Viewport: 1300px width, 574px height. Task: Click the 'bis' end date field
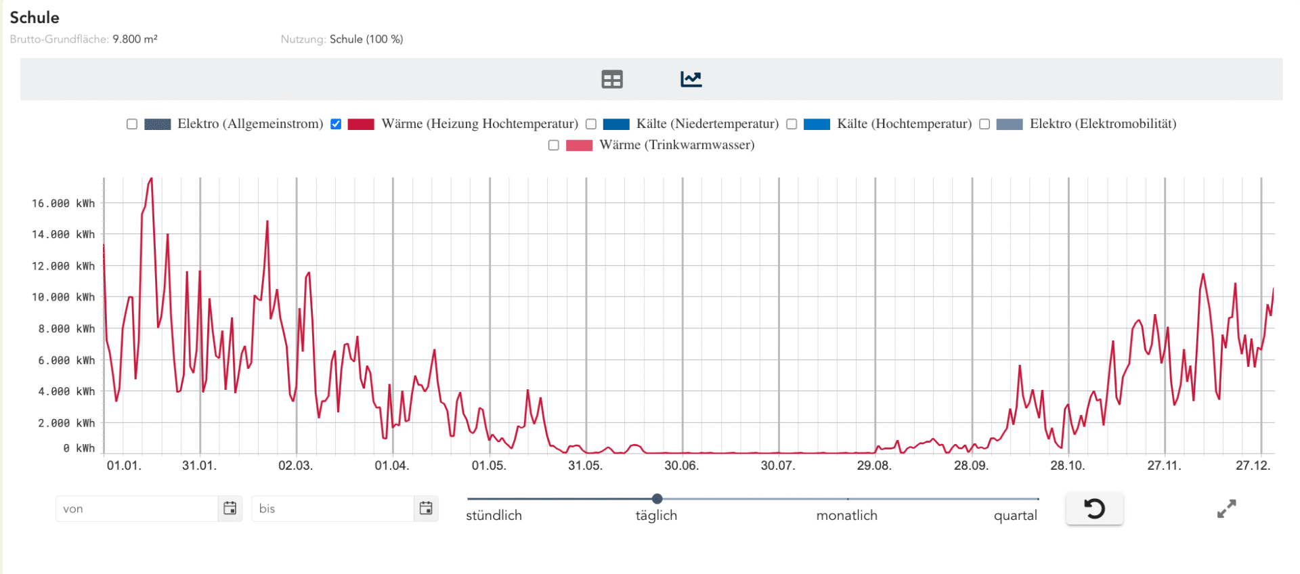(x=332, y=508)
